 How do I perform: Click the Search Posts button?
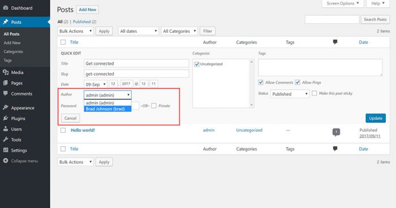pos(375,19)
